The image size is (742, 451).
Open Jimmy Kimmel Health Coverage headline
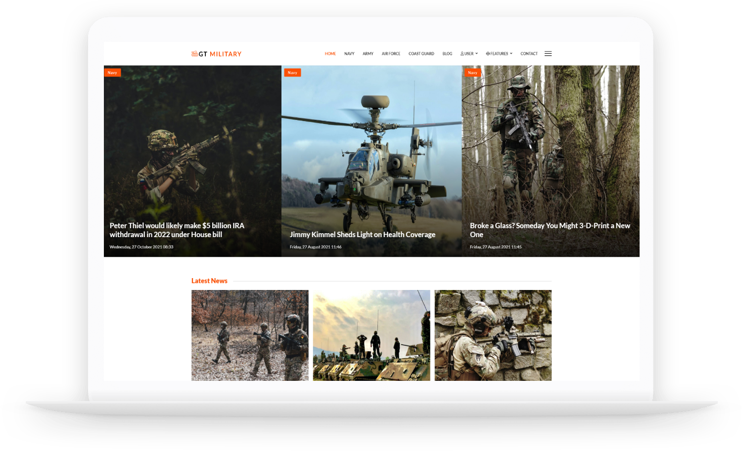click(x=362, y=235)
